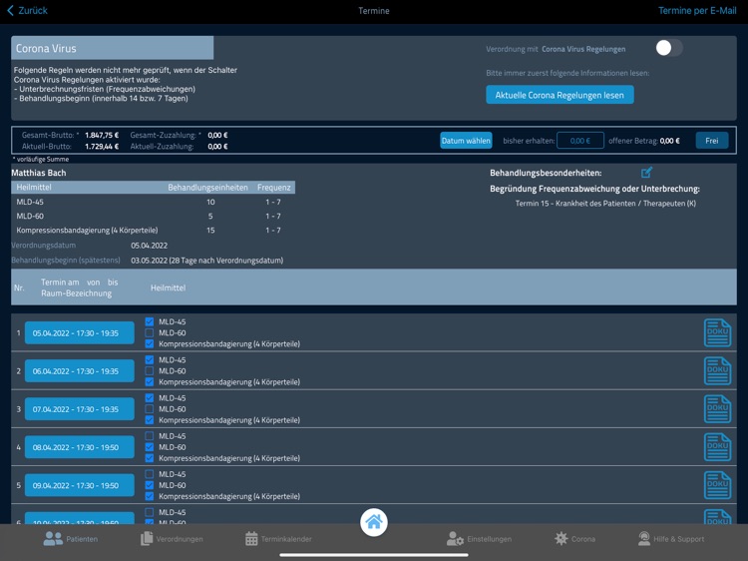Screen dimensions: 748x561
Task: Check MLD-60 for appointment 2
Action: (150, 371)
